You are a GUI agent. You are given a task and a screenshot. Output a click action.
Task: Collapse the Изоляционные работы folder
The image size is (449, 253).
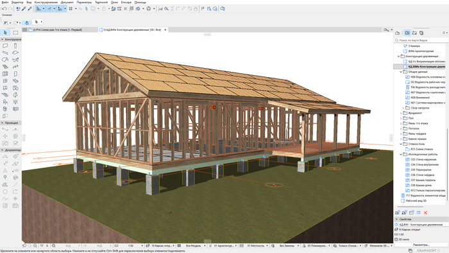(x=401, y=155)
